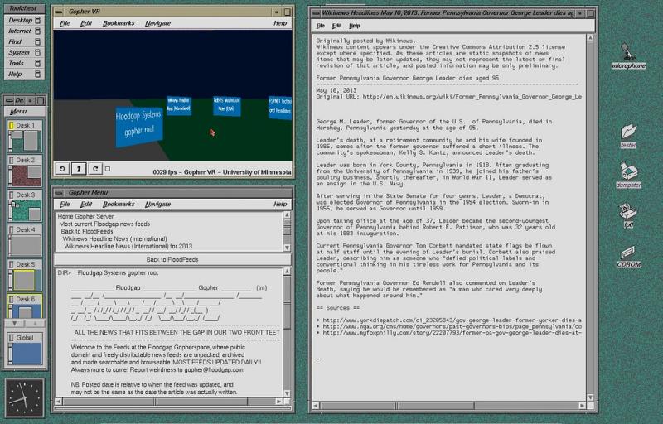Click the myfoxphilly.com source URL

[452, 333]
